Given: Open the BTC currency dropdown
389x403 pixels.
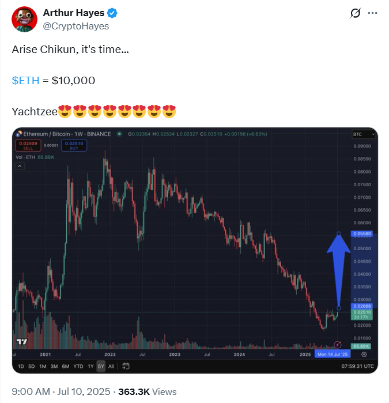Looking at the screenshot, I should coord(363,134).
